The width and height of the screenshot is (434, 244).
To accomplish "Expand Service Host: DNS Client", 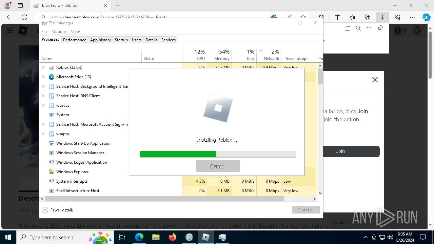I will coord(43,96).
